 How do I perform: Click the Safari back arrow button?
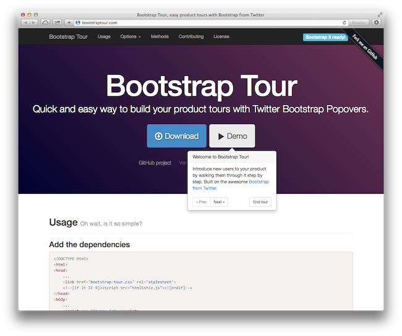click(25, 22)
